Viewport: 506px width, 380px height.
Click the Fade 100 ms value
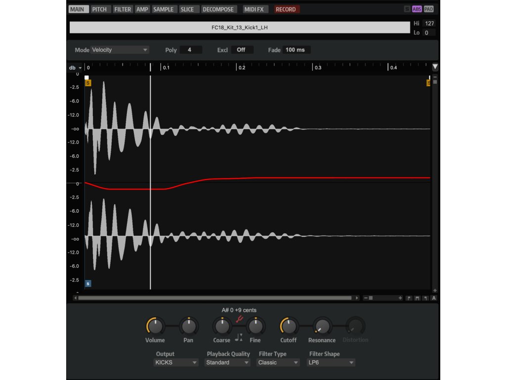pyautogui.click(x=296, y=50)
